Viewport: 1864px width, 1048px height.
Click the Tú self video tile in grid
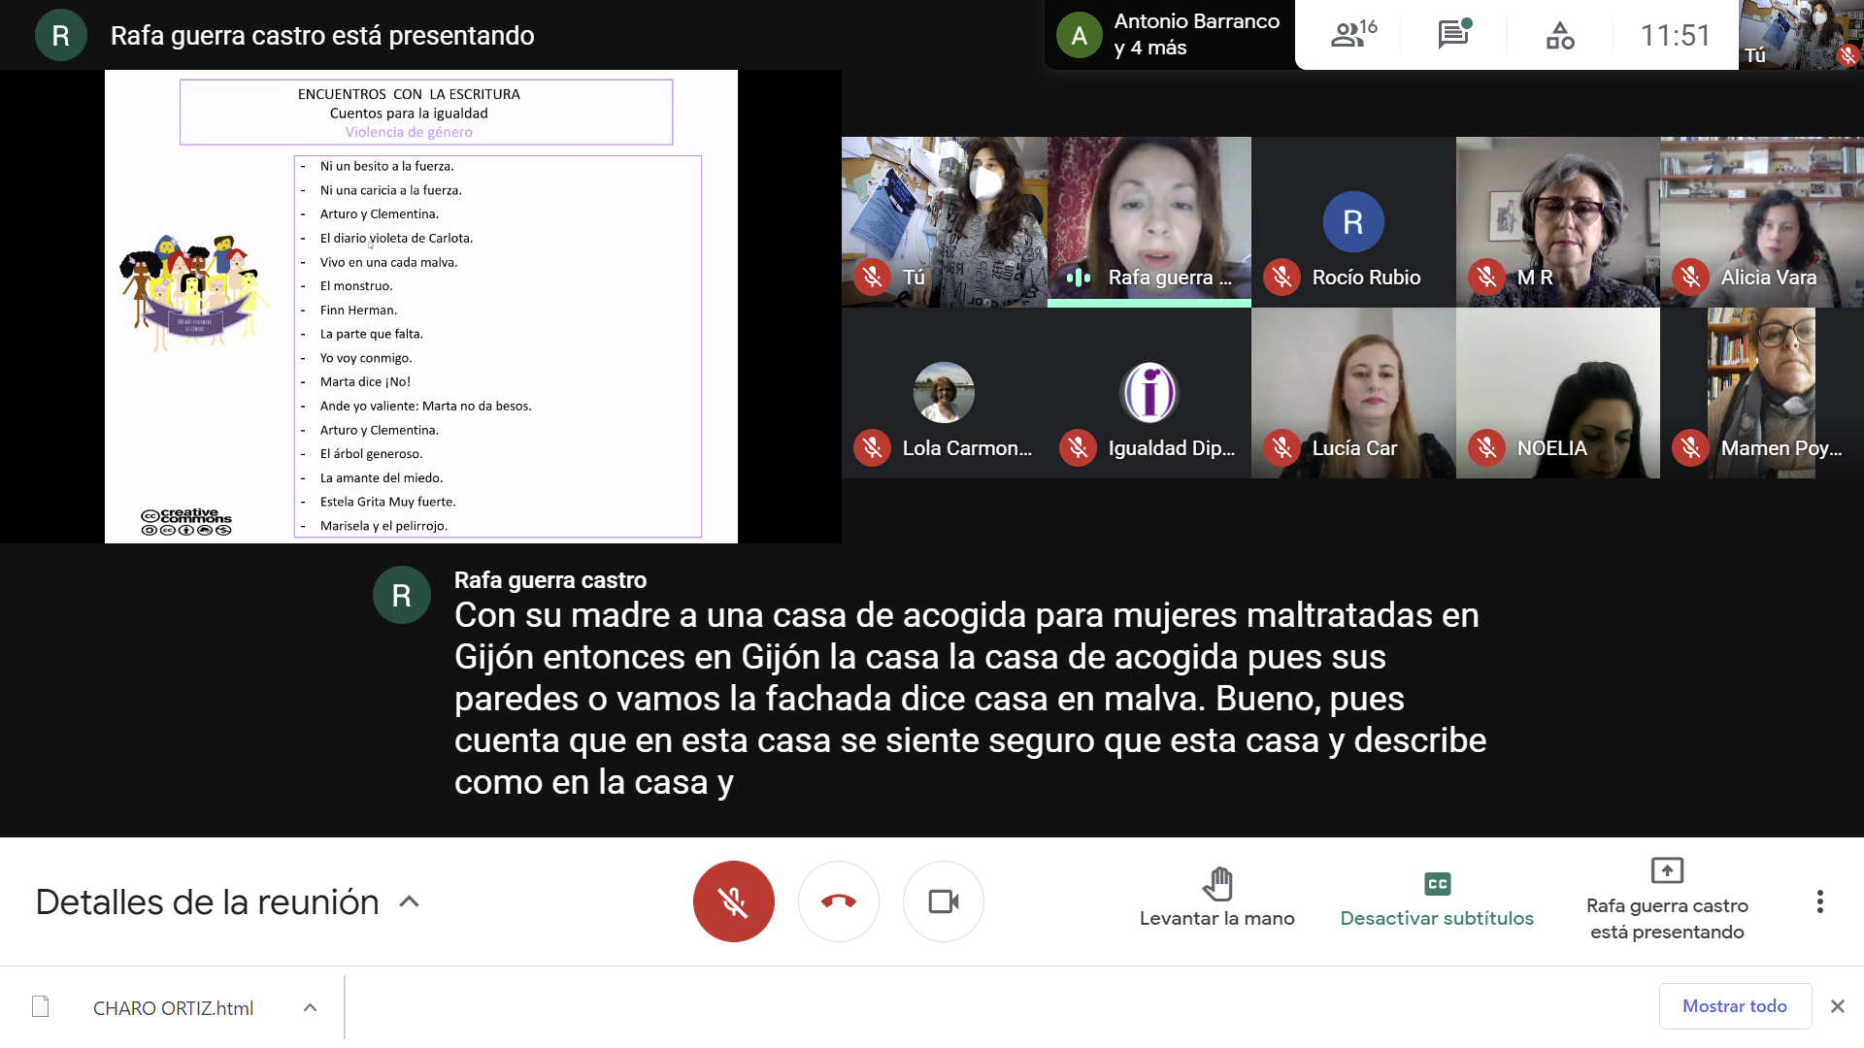pos(945,221)
